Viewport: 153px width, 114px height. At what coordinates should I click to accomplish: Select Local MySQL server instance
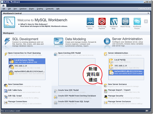[x=126, y=61]
